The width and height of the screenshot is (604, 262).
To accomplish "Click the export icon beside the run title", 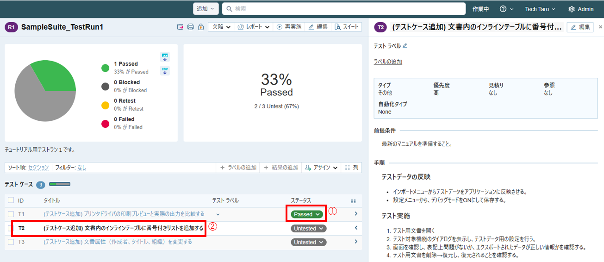I will pos(180,27).
